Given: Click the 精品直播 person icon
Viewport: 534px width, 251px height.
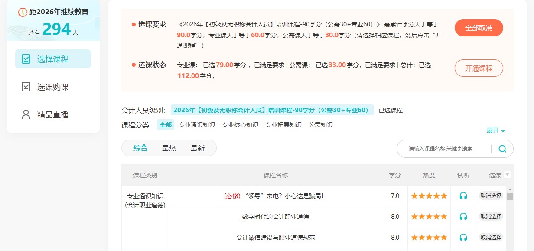Looking at the screenshot, I should click(26, 115).
